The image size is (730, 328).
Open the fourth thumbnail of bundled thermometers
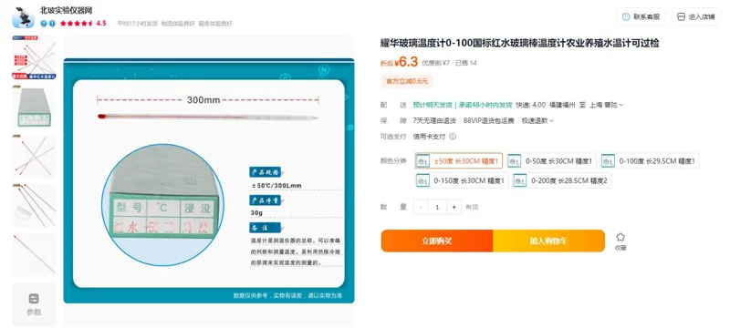click(34, 205)
